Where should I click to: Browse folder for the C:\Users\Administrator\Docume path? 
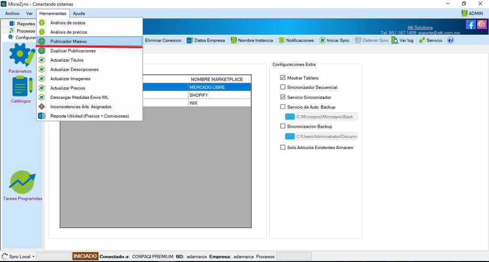tap(290, 136)
